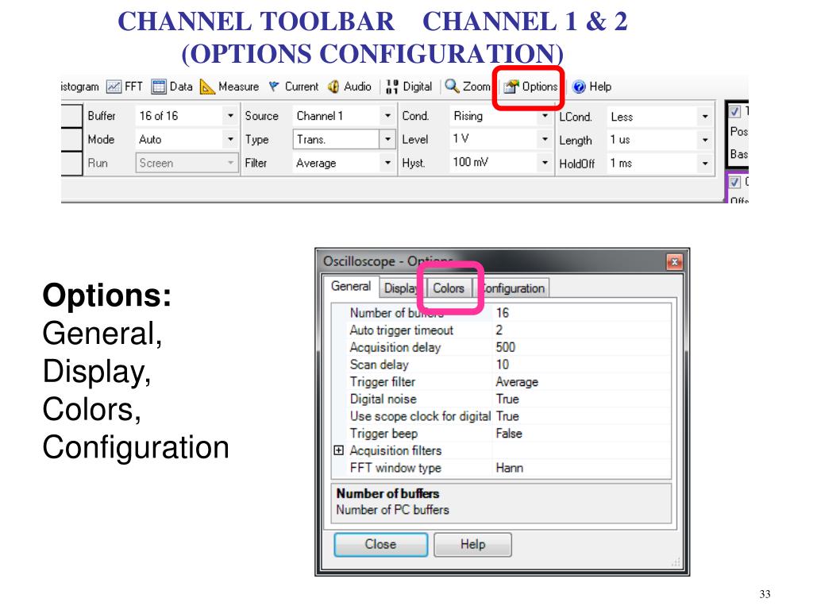The width and height of the screenshot is (813, 610).
Task: Open the HoldOff dropdown showing 1 ms
Action: pos(659,164)
